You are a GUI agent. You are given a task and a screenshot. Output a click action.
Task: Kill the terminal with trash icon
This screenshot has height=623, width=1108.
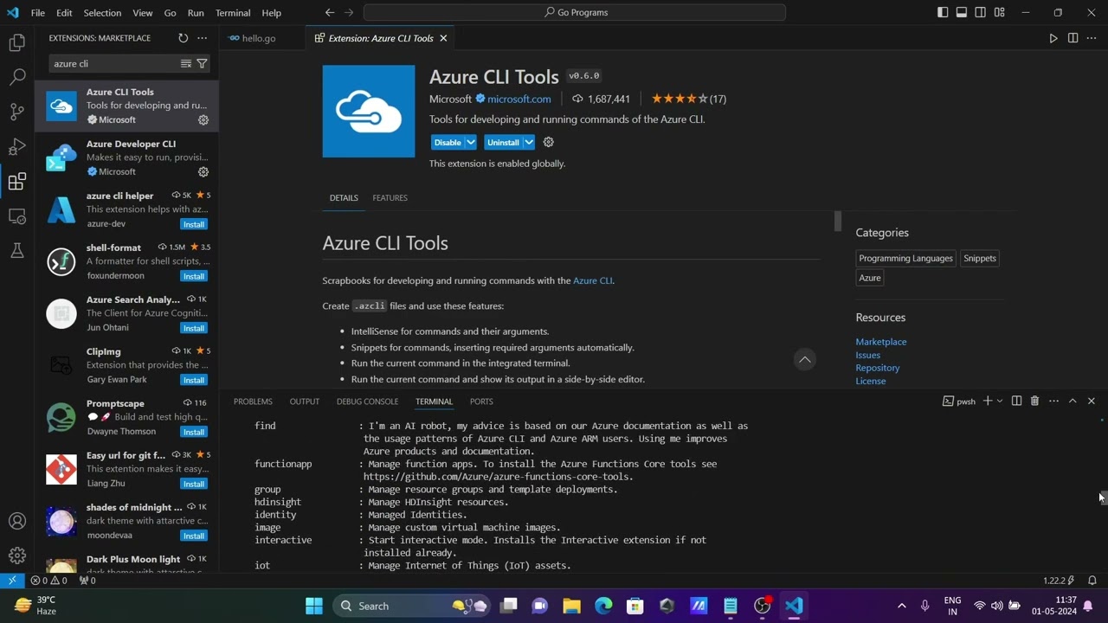(x=1034, y=401)
